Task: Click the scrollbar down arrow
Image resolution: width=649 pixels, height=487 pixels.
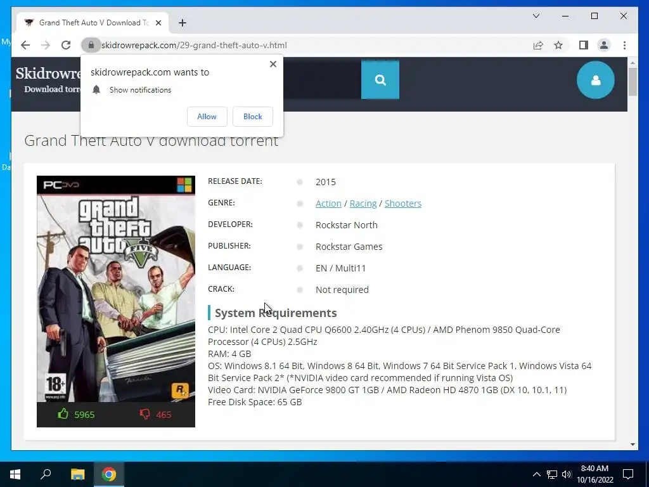Action: (x=632, y=445)
